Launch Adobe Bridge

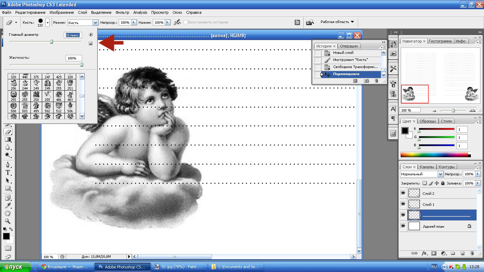pyautogui.click(x=310, y=22)
